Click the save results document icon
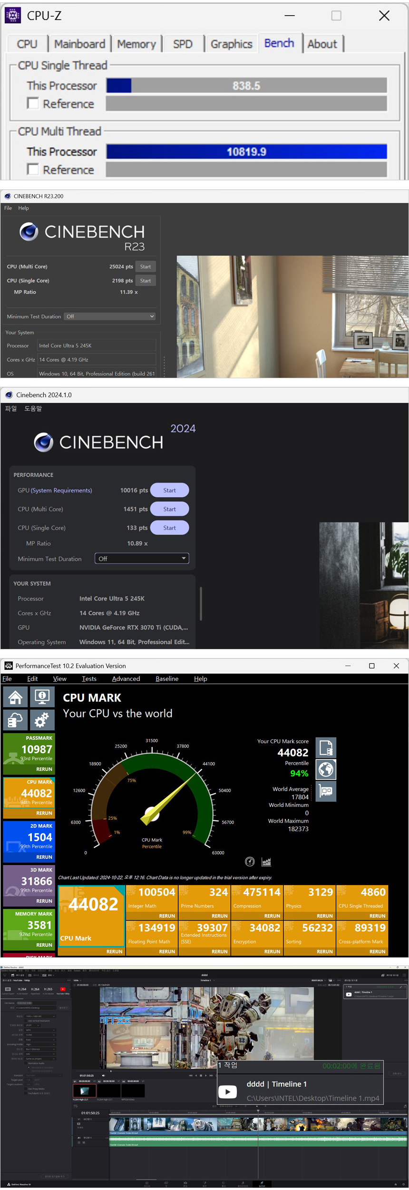409x1190 pixels. click(x=326, y=747)
